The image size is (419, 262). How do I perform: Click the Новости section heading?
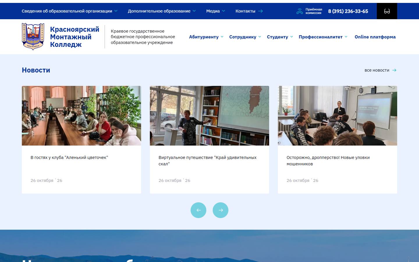[36, 70]
